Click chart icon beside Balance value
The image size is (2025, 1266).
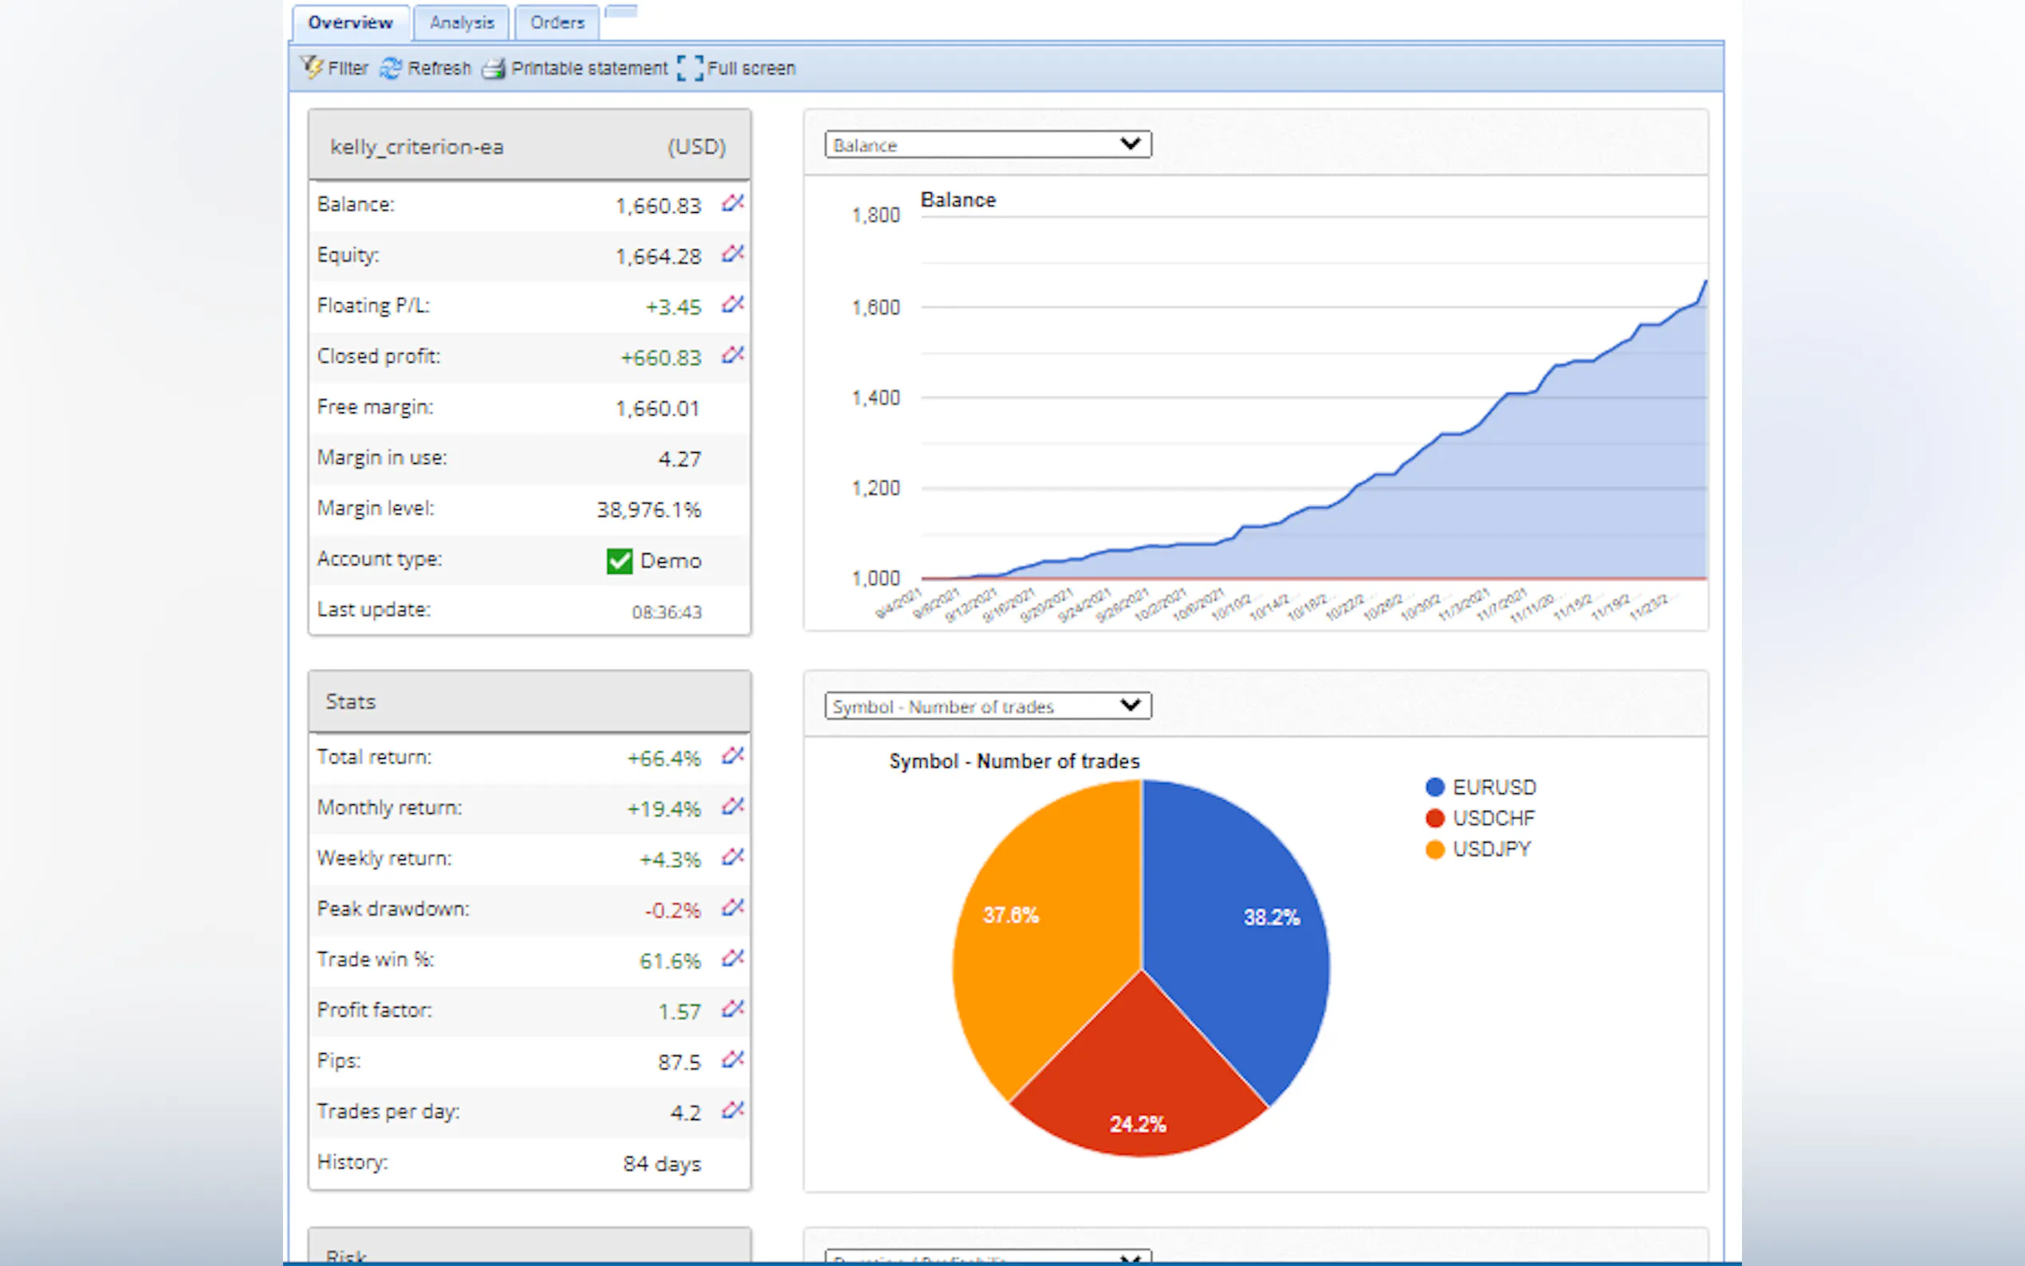click(733, 203)
